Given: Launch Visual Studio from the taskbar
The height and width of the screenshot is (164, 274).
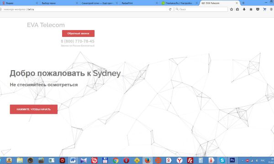Looking at the screenshot, I should [84, 160].
